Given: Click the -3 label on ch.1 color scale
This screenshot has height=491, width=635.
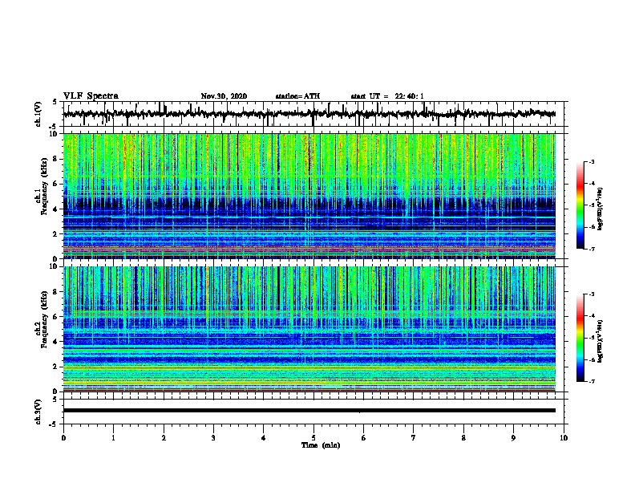Looking at the screenshot, I should tap(592, 162).
